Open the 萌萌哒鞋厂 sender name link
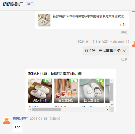Screen dimensions: 135x134 [20, 119]
